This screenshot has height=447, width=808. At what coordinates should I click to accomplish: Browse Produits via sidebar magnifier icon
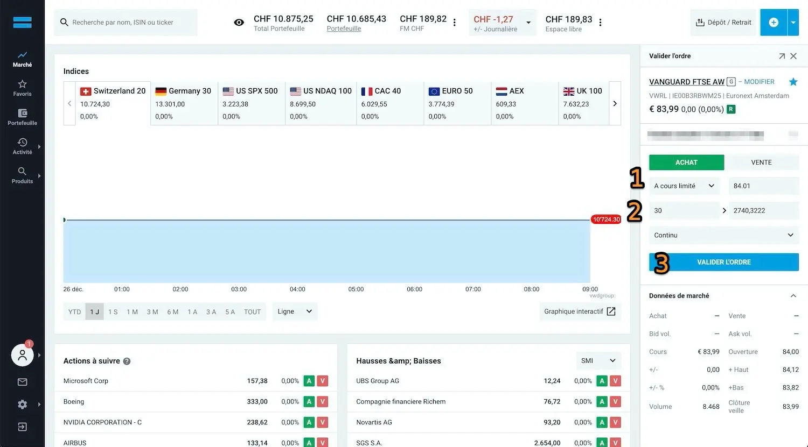coord(22,175)
